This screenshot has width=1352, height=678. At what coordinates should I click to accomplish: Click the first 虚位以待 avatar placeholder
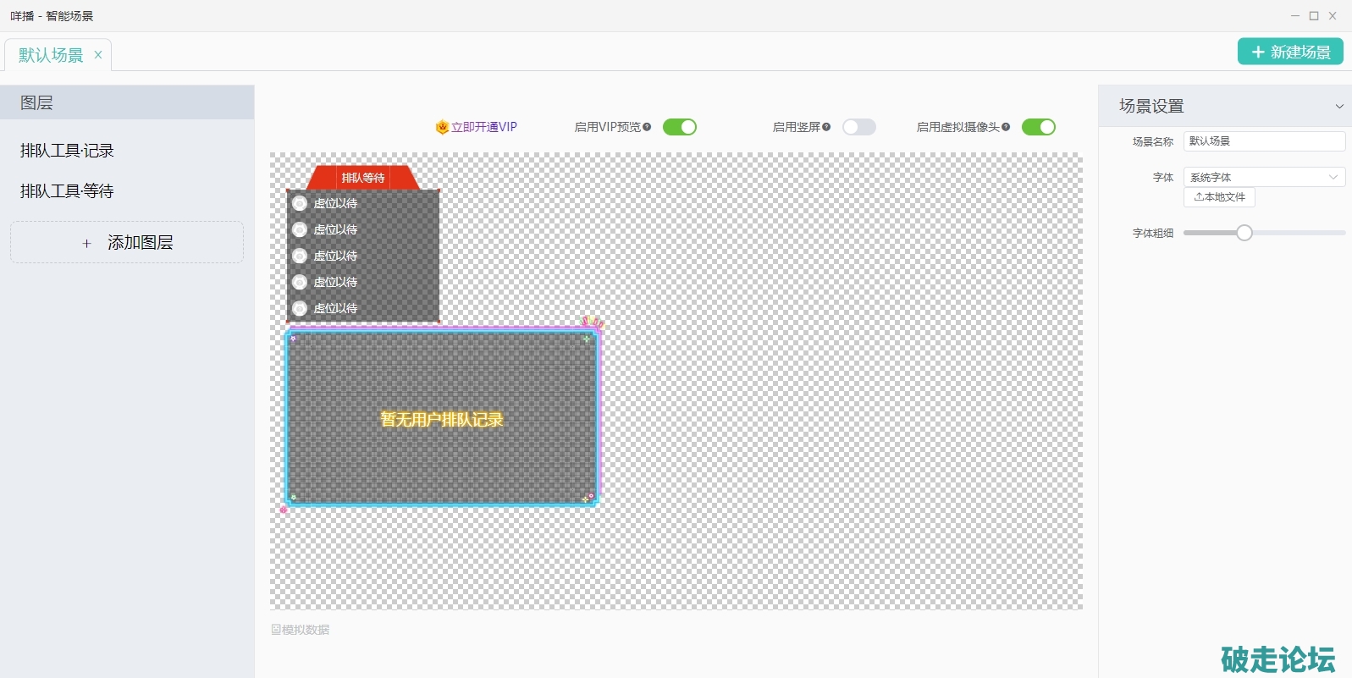tap(300, 203)
